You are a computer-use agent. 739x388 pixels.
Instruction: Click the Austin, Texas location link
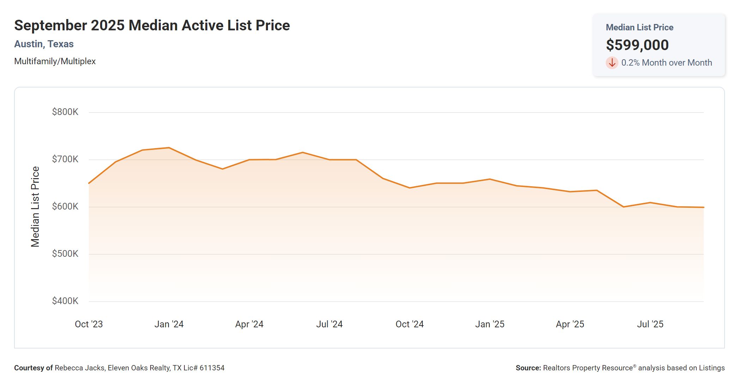pos(44,44)
